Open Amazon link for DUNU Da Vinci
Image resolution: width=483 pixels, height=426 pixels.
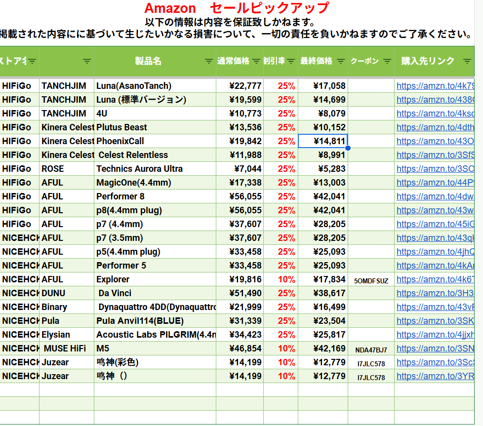[x=435, y=293]
